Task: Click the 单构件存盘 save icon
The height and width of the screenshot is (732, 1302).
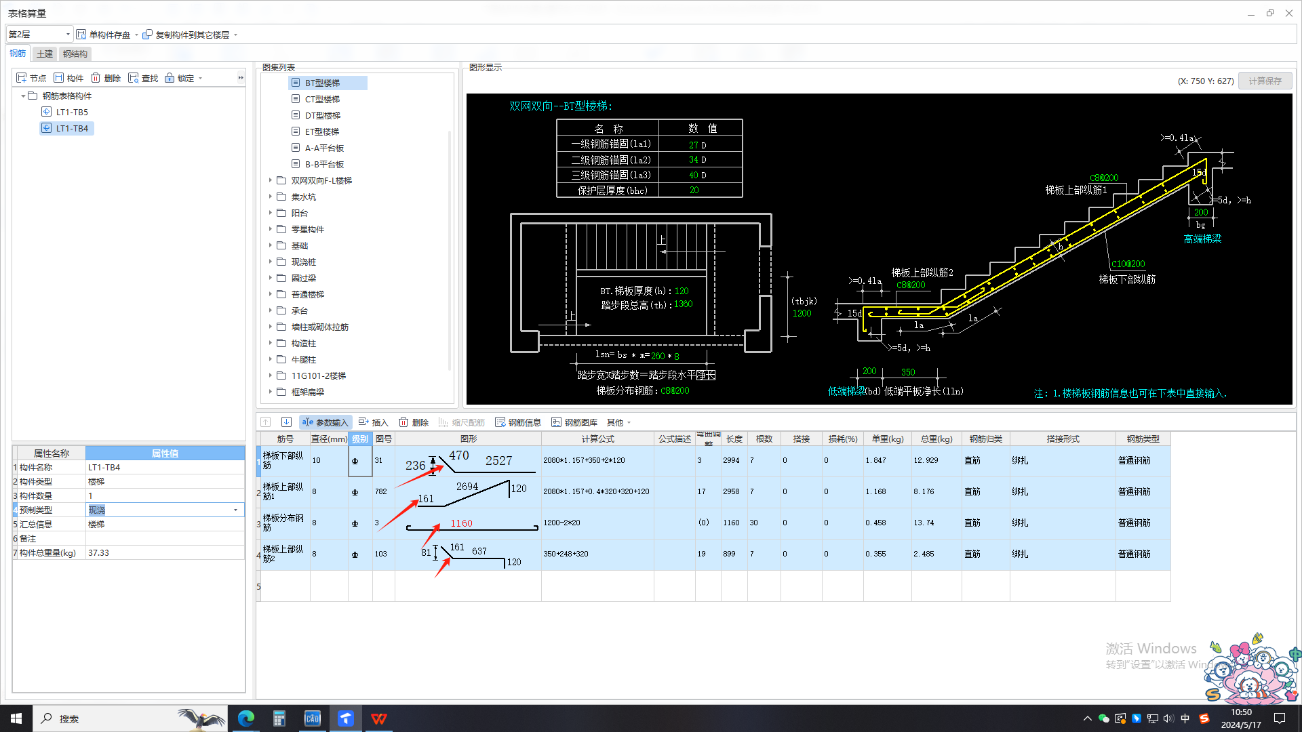Action: (81, 35)
